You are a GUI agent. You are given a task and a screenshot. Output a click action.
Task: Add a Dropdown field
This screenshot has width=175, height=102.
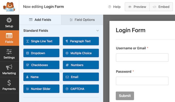41,53
